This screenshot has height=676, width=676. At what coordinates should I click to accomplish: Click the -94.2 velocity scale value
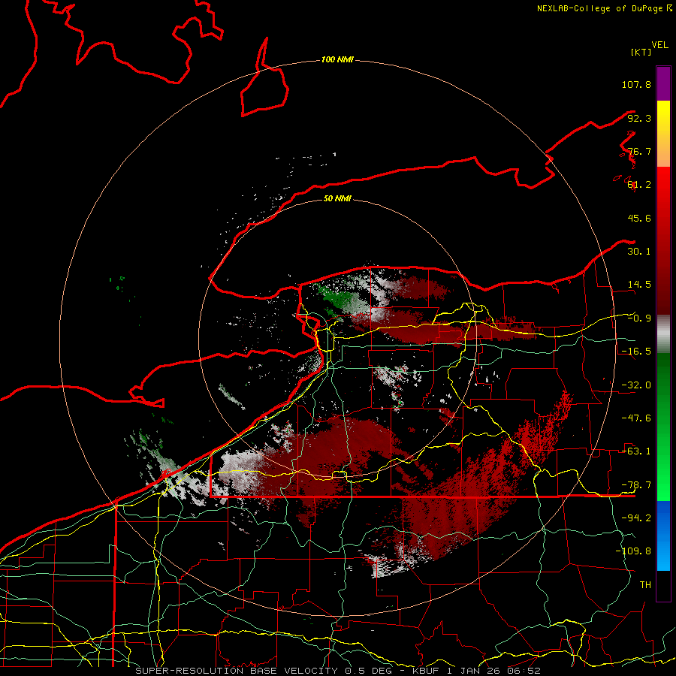pos(636,518)
